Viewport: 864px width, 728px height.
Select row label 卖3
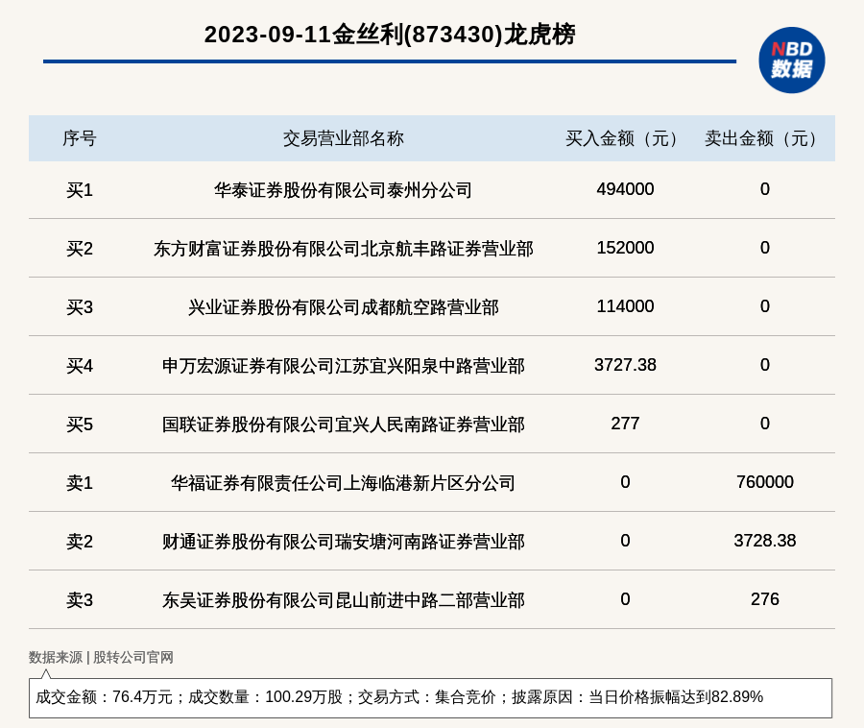point(80,599)
